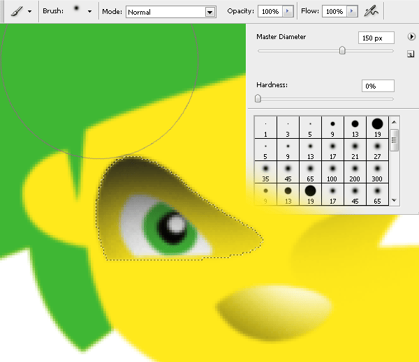This screenshot has height=362, width=419.
Task: Click the brush list scrollbar thumb
Action: 394,140
